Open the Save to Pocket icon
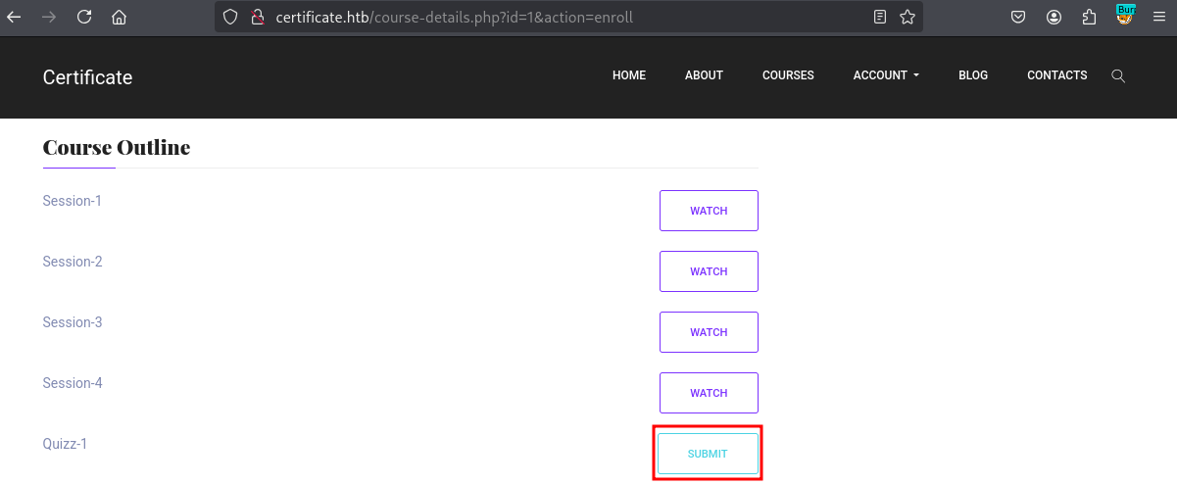 tap(1019, 17)
